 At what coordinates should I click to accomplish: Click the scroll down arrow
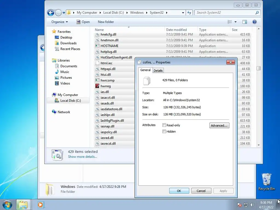coord(259,145)
